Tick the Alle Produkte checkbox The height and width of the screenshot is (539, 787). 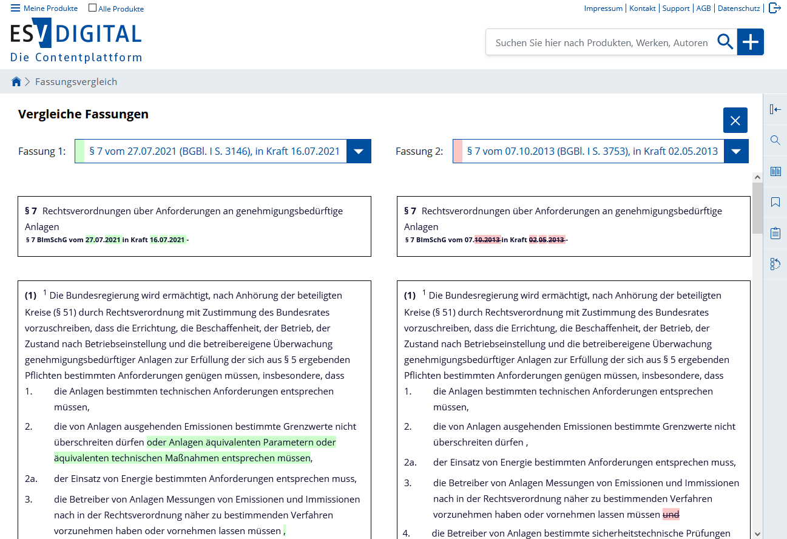pyautogui.click(x=92, y=8)
